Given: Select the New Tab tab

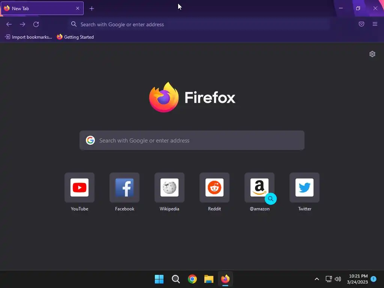Looking at the screenshot, I should pos(42,8).
